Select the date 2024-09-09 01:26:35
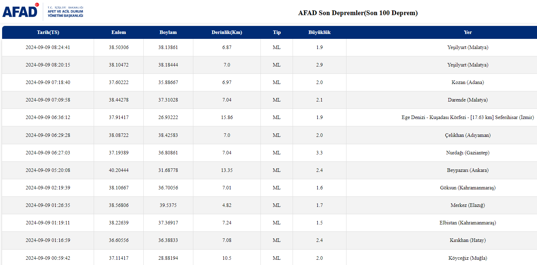The width and height of the screenshot is (537, 265). pyautogui.click(x=48, y=205)
